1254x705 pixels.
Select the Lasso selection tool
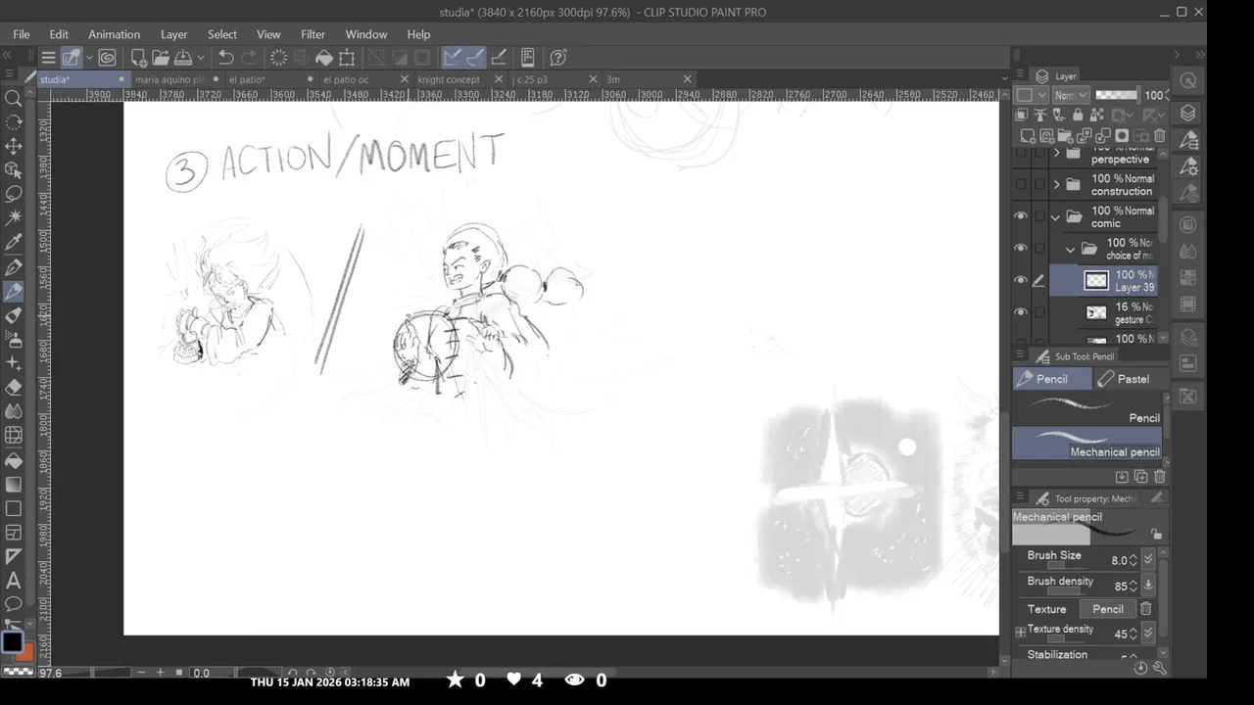(14, 194)
